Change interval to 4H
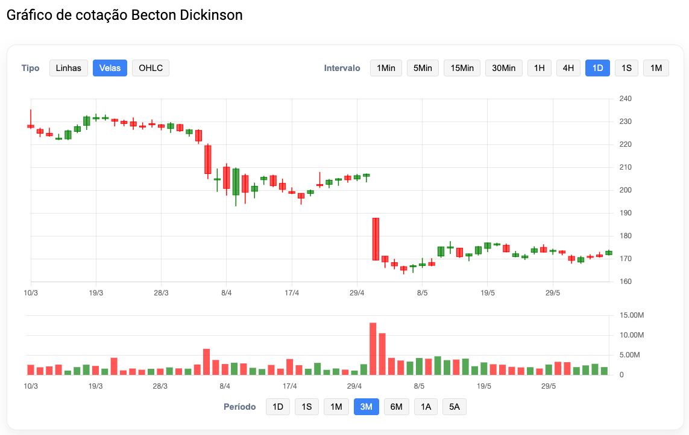689x435 pixels. click(x=568, y=68)
